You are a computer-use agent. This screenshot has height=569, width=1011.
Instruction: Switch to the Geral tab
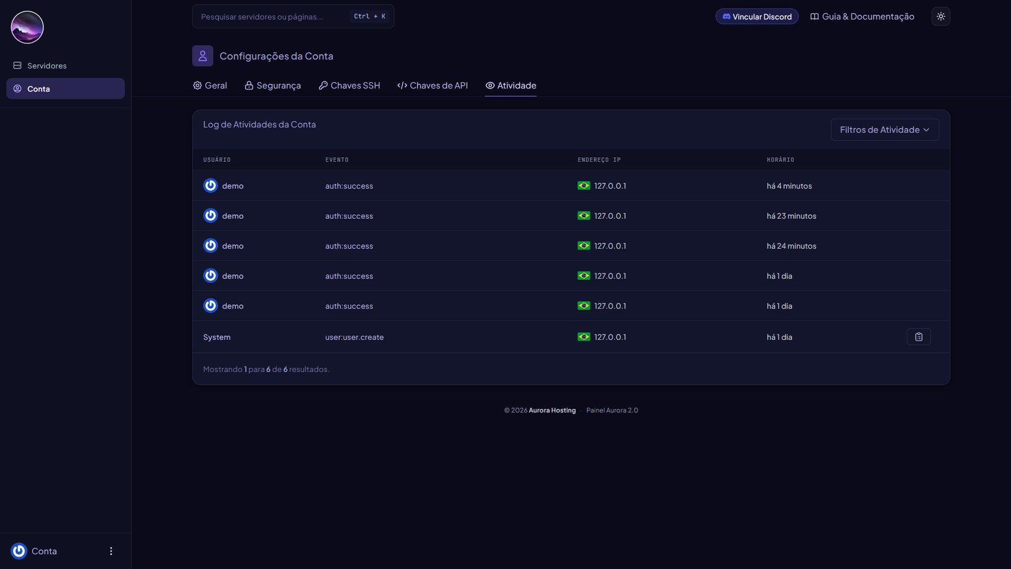click(210, 86)
